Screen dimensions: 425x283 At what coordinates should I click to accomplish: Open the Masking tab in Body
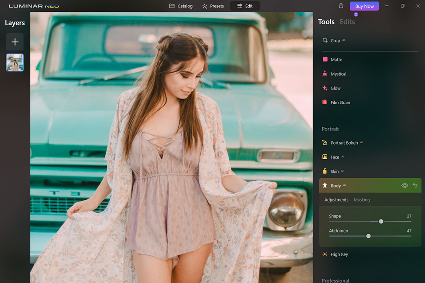[x=362, y=199]
